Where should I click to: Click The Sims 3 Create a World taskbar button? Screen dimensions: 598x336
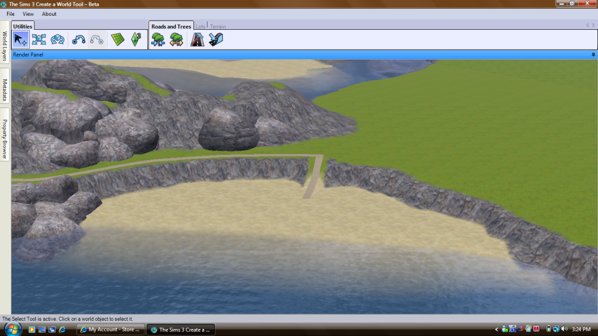click(181, 330)
